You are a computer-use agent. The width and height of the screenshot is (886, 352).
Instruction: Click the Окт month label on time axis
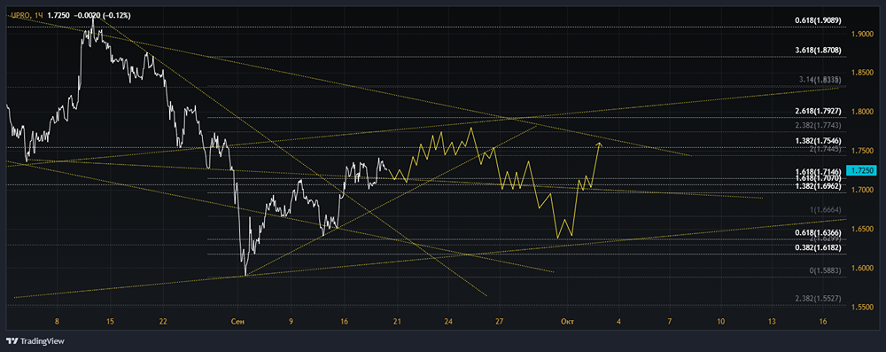click(x=568, y=322)
